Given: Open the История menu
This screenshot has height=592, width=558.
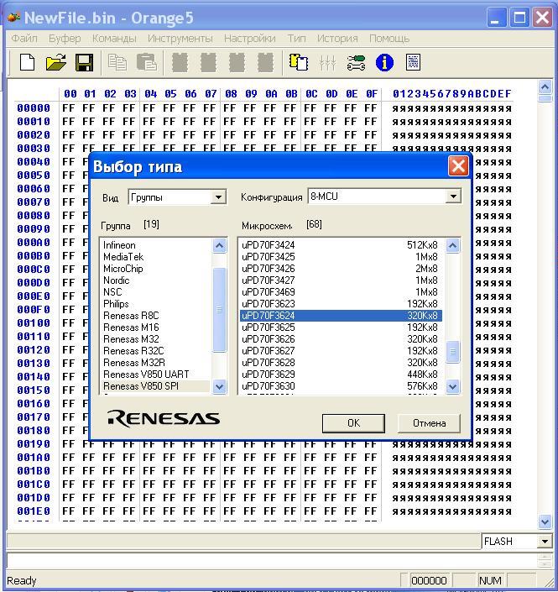Looking at the screenshot, I should pyautogui.click(x=337, y=39).
